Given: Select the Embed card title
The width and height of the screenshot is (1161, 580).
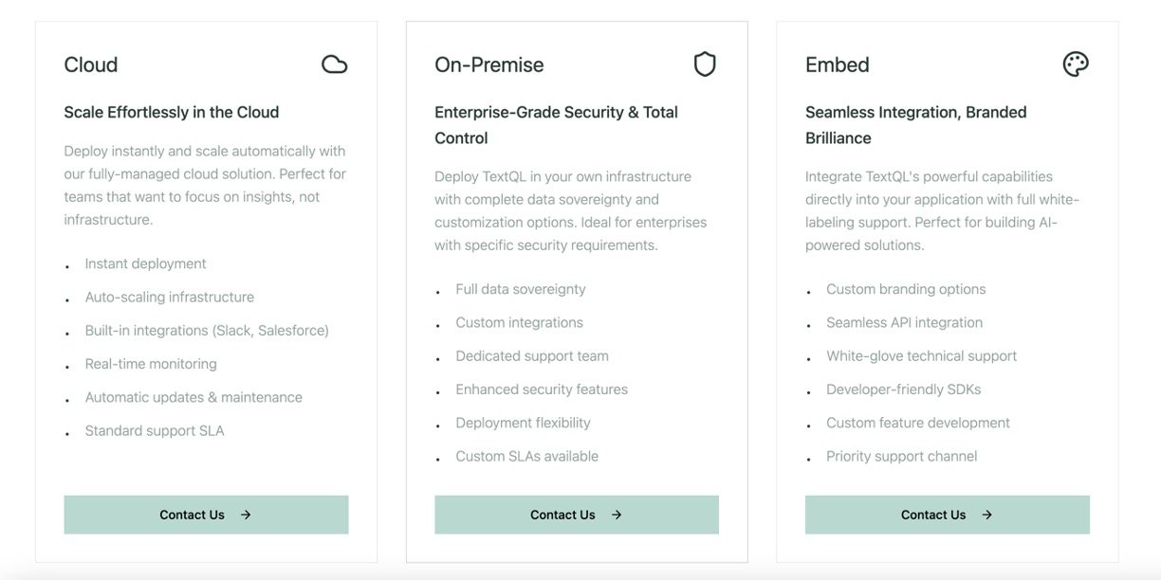Looking at the screenshot, I should (838, 64).
